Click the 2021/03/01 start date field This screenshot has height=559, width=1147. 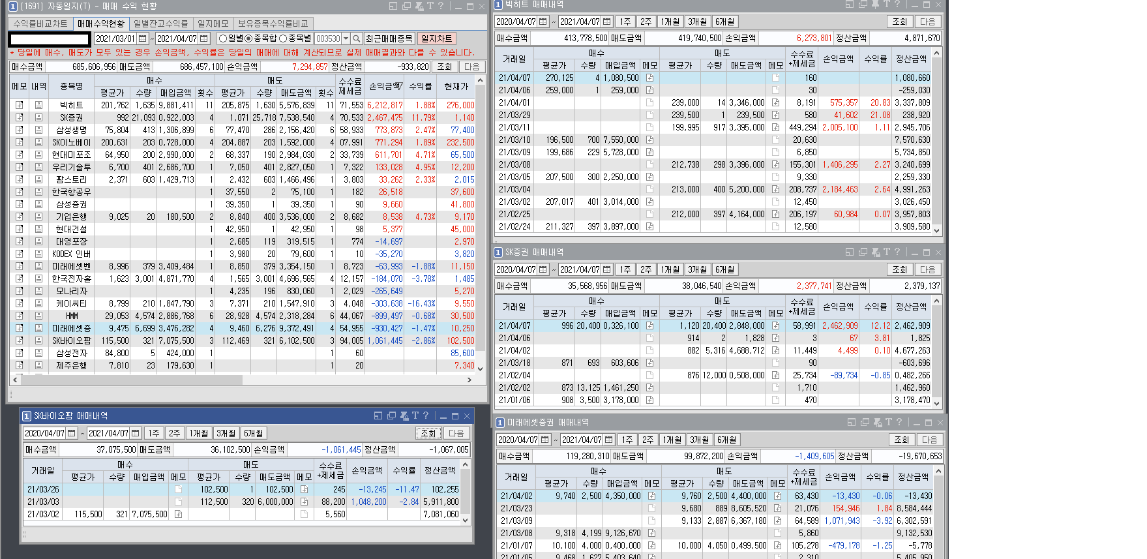click(115, 38)
